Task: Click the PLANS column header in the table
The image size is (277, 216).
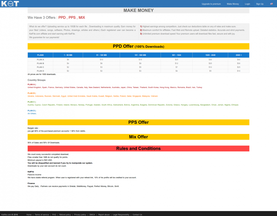Action: 40,55
